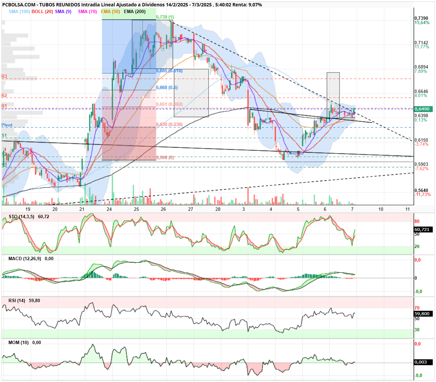This screenshot has height=382, width=436.
Task: Click the 0,6398 price axis value
Action: pyautogui.click(x=421, y=115)
